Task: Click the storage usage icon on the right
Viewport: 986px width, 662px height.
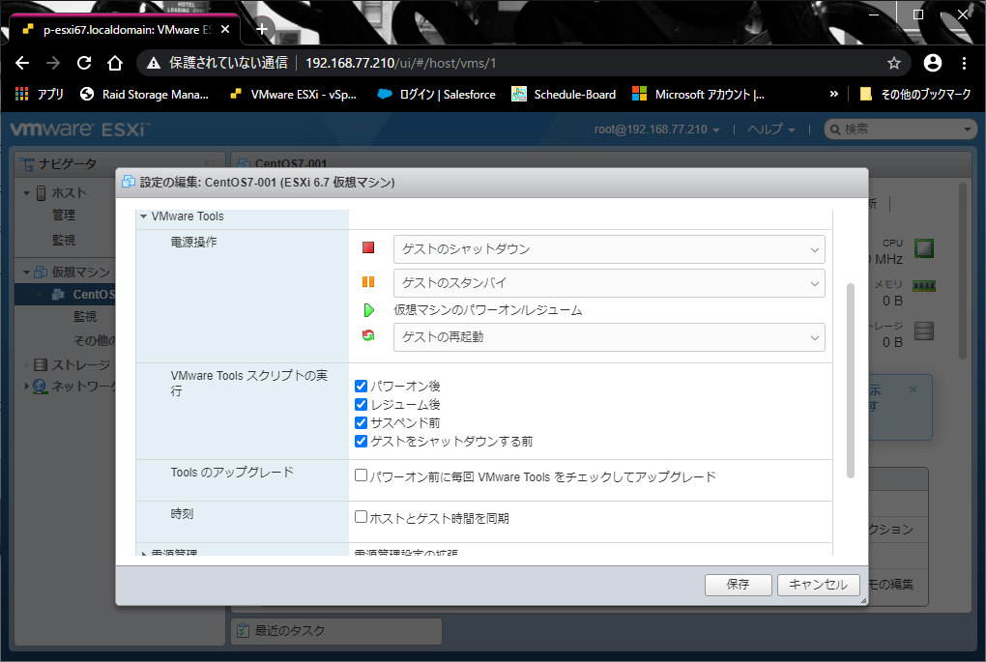Action: pos(924,331)
